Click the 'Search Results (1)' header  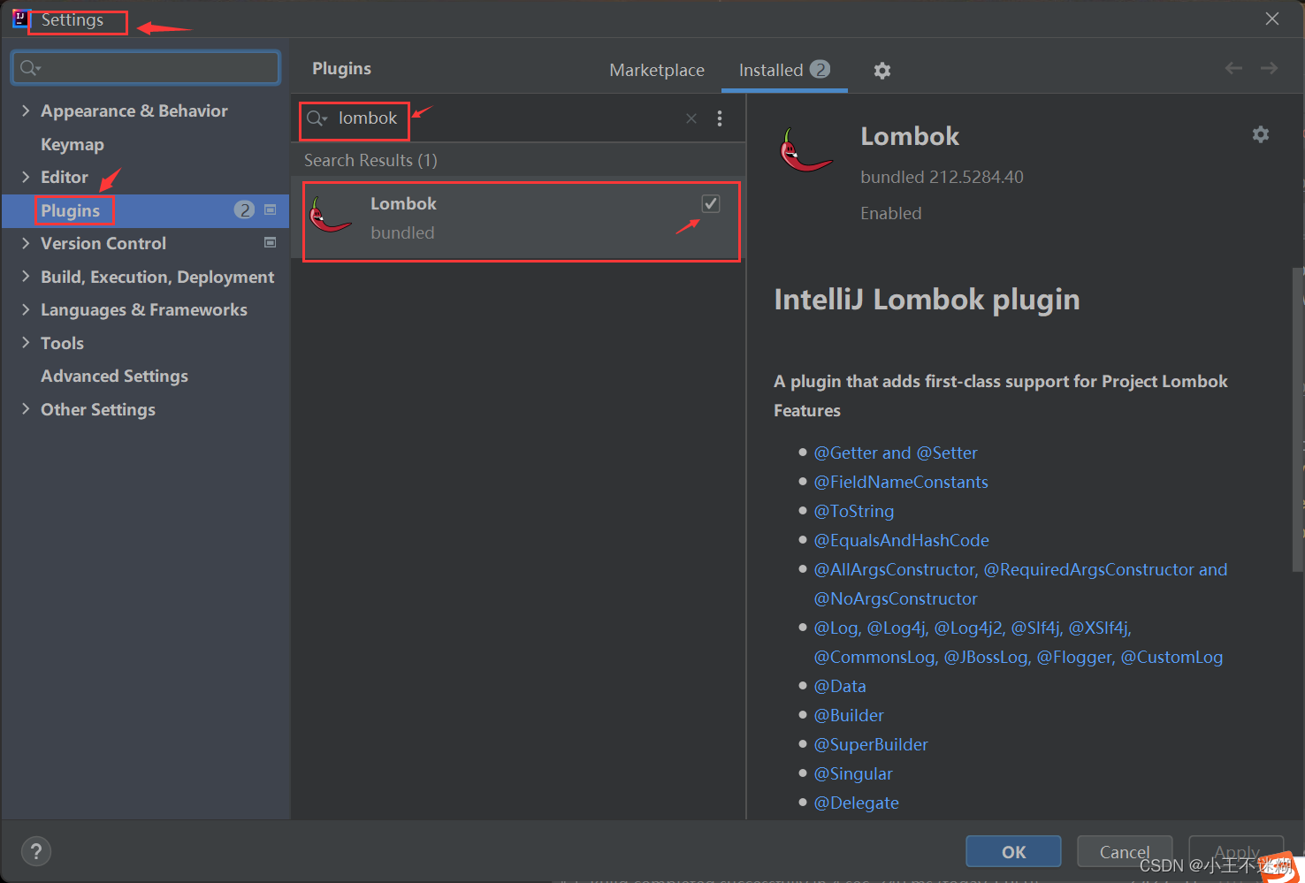[x=370, y=160]
